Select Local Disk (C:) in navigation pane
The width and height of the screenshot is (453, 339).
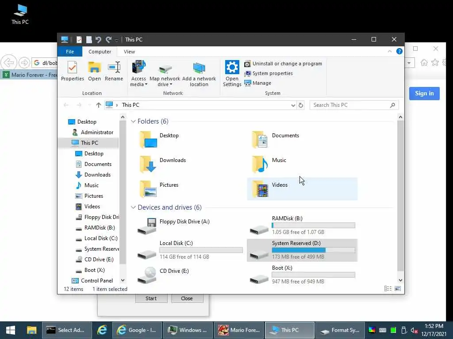(97, 238)
